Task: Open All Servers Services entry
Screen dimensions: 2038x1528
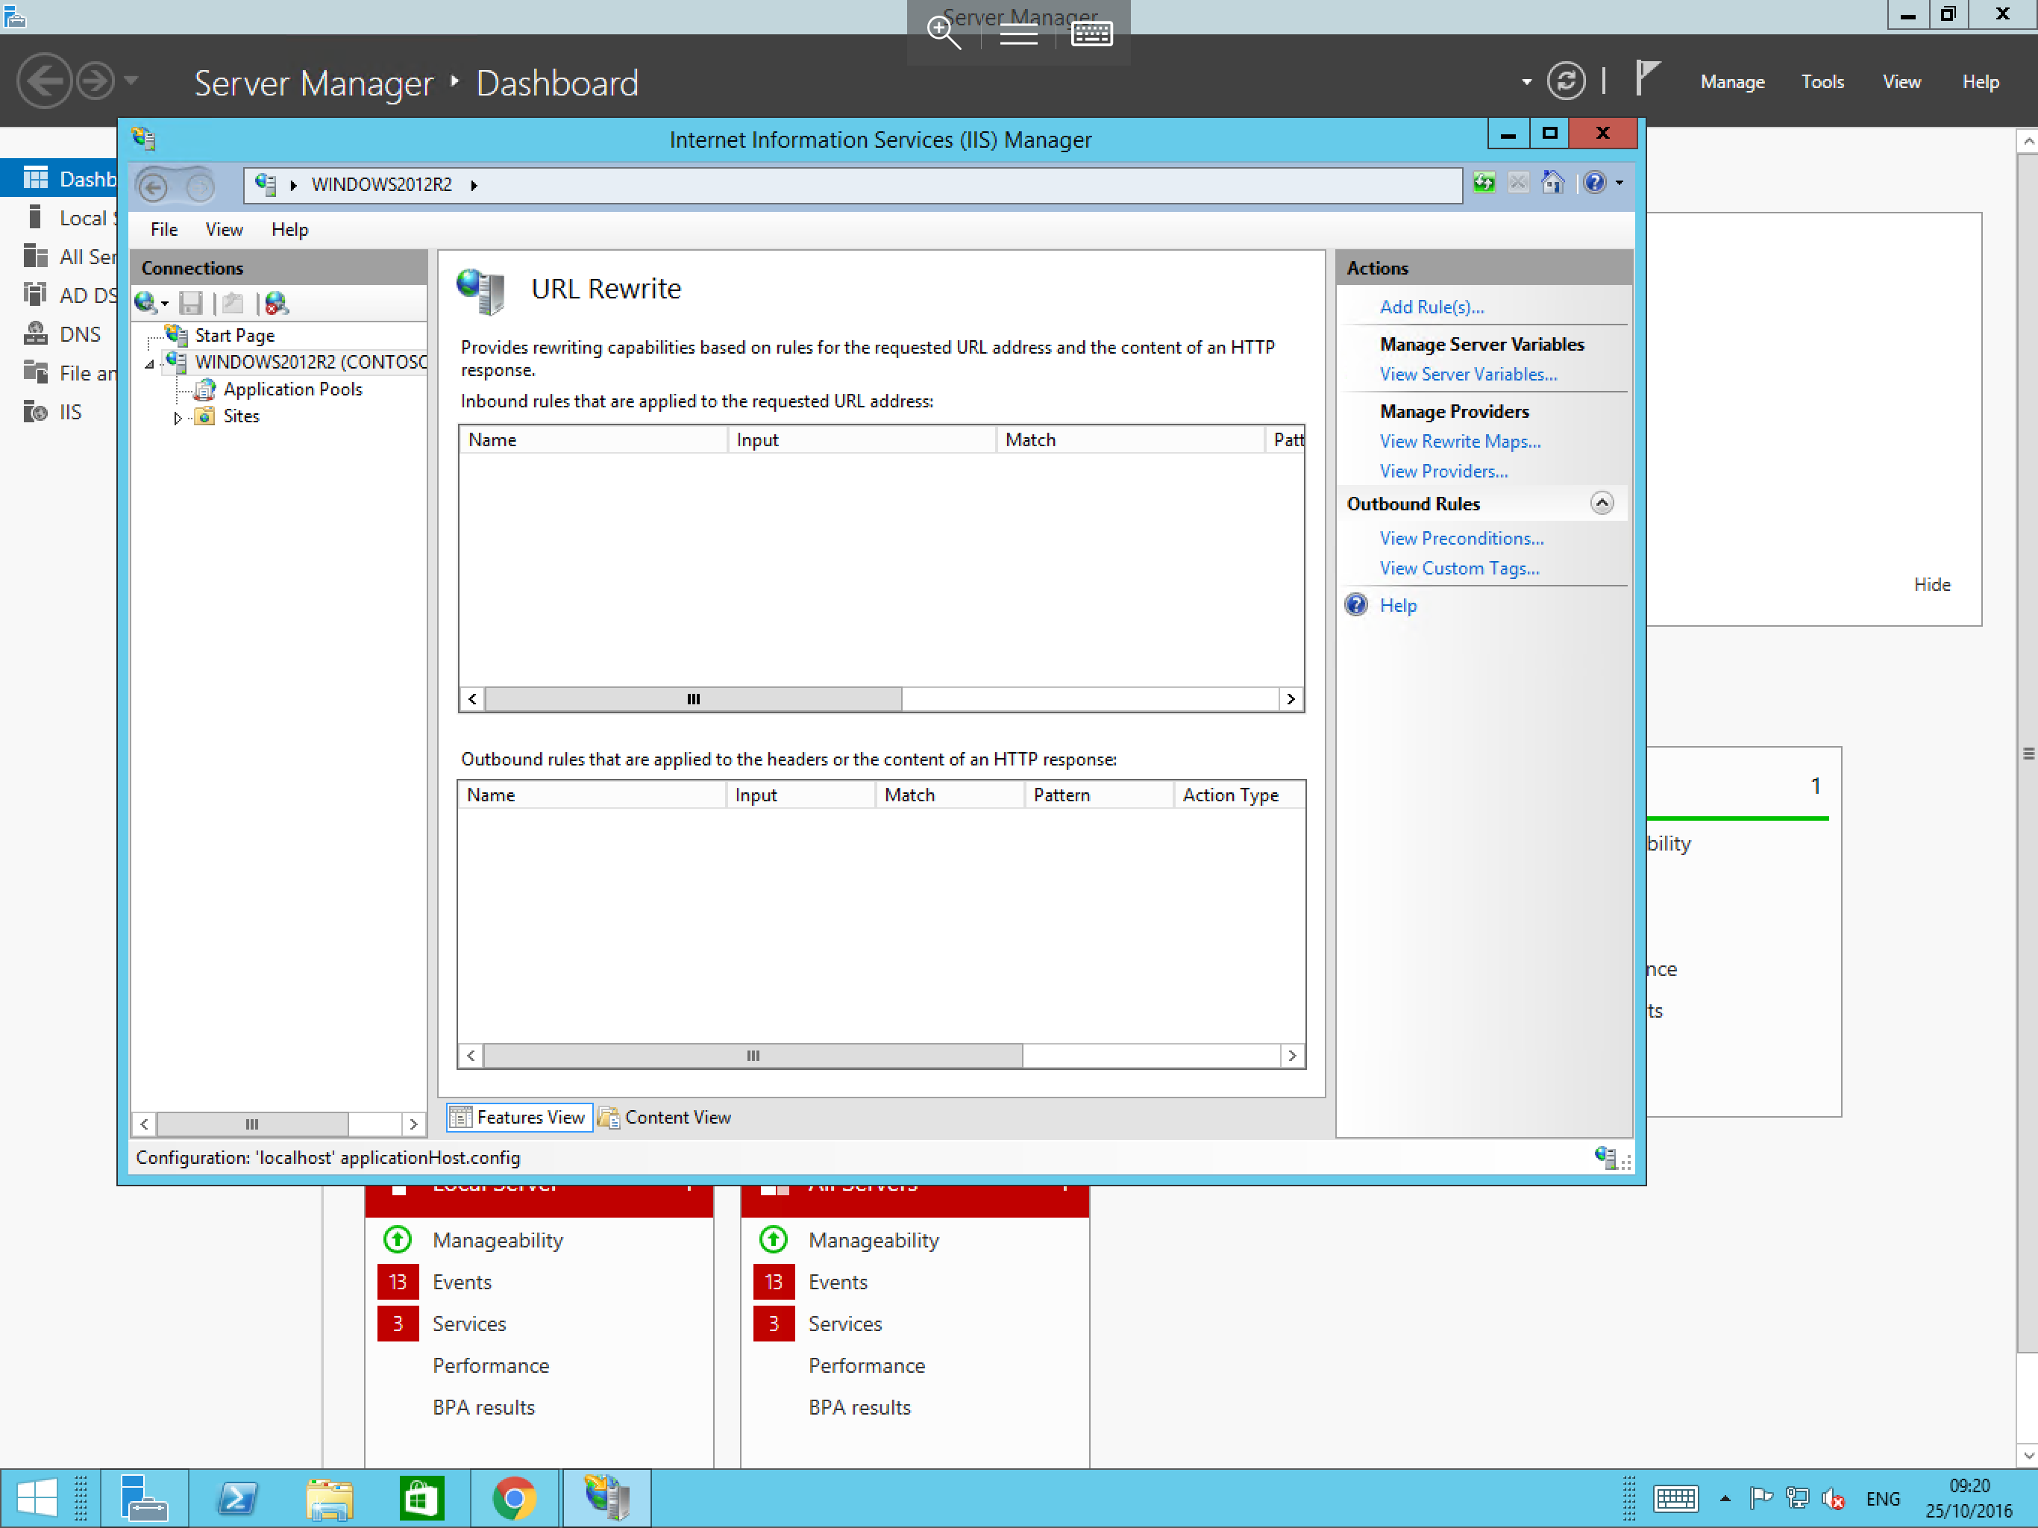Action: pos(845,1324)
